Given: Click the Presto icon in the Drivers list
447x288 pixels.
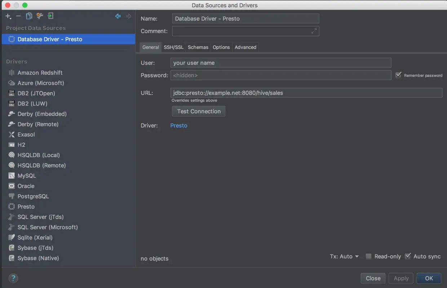Looking at the screenshot, I should (12, 207).
